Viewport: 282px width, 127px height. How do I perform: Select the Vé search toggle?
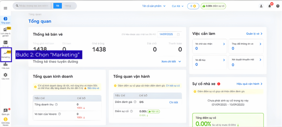(x=58, y=6)
